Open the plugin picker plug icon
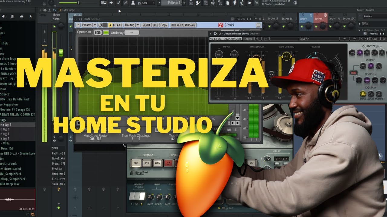Image resolution: width=387 pixels, height=217 pixels. pyautogui.click(x=235, y=3)
